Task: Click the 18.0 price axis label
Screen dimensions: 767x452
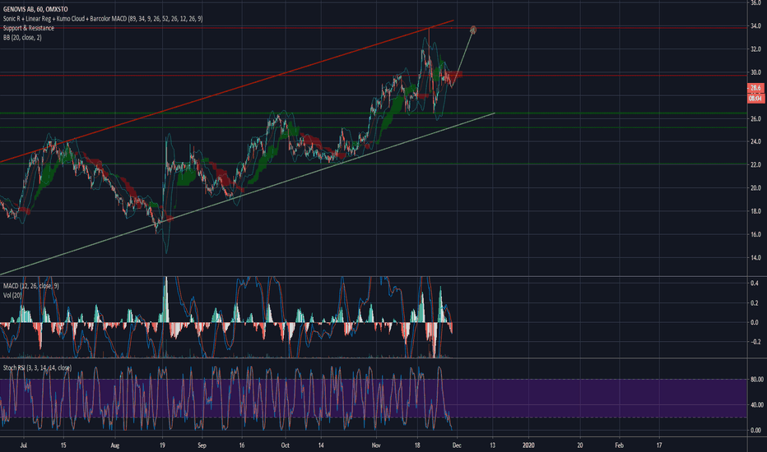Action: [755, 211]
